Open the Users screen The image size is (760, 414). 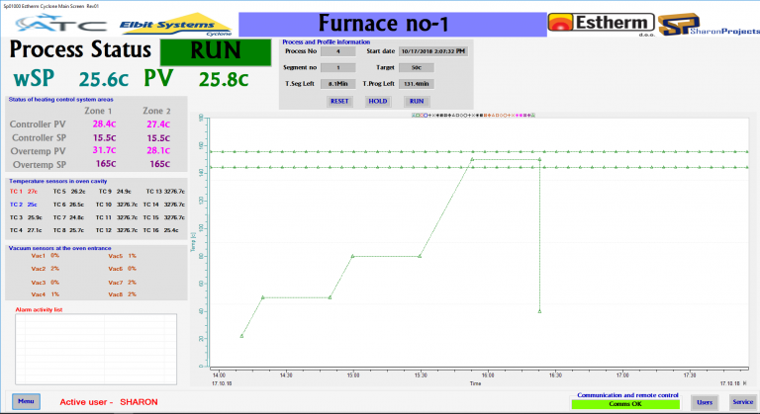pos(705,401)
